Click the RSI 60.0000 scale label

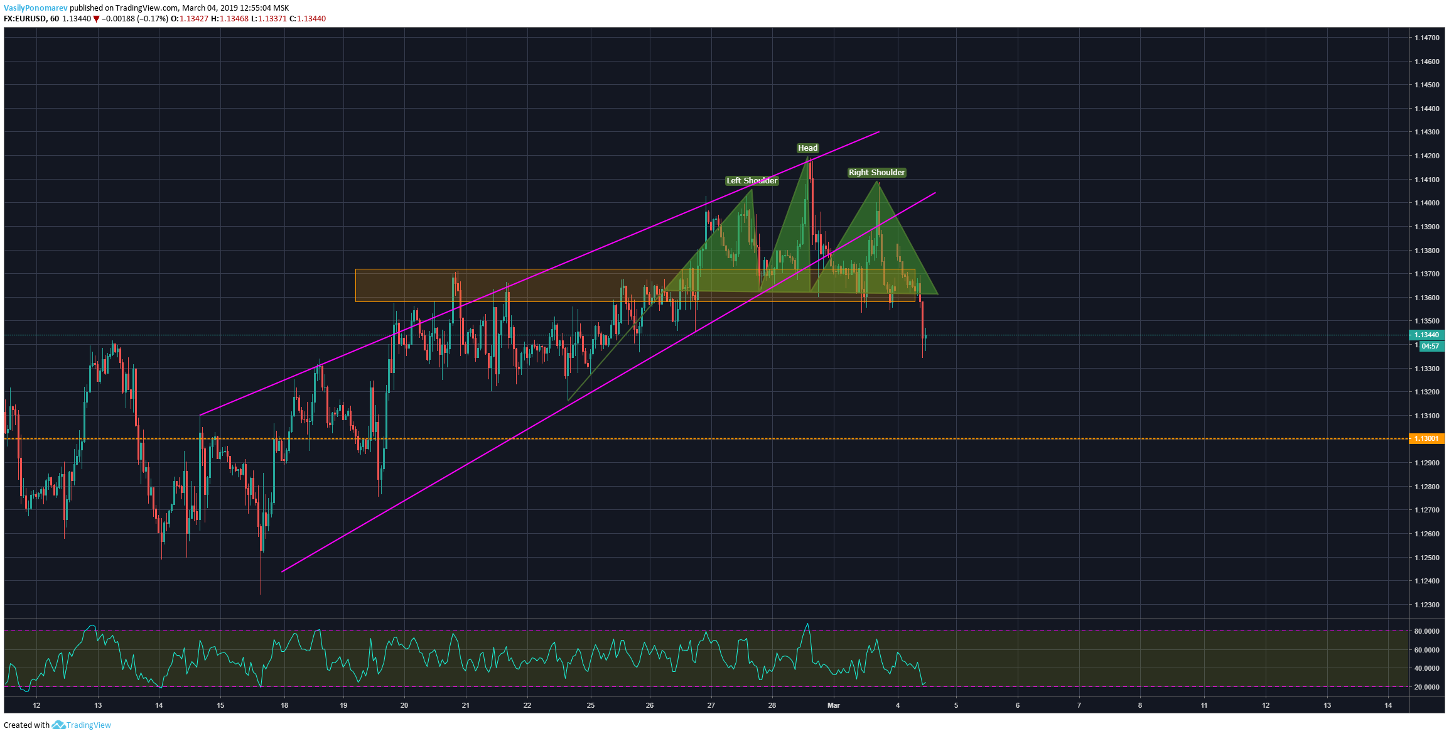coord(1426,650)
